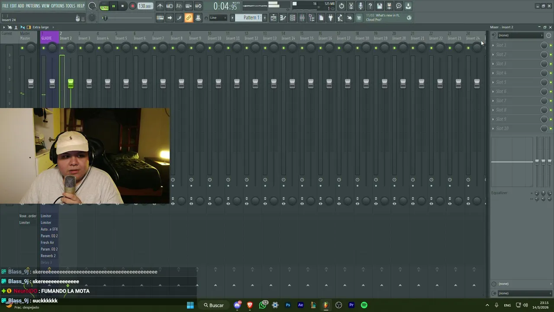Stop playback with the stop button
The image size is (554, 312).
122,6
